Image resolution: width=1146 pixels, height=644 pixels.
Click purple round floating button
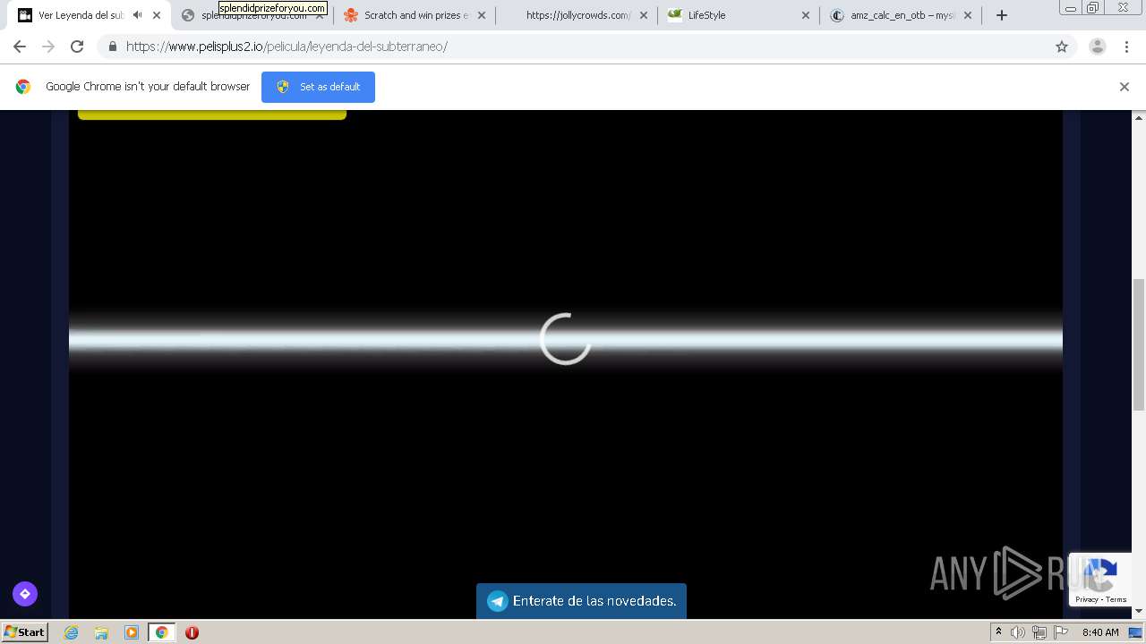point(25,594)
